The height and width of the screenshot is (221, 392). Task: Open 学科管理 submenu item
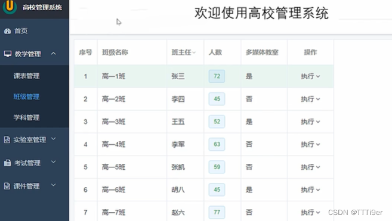[x=26, y=117]
